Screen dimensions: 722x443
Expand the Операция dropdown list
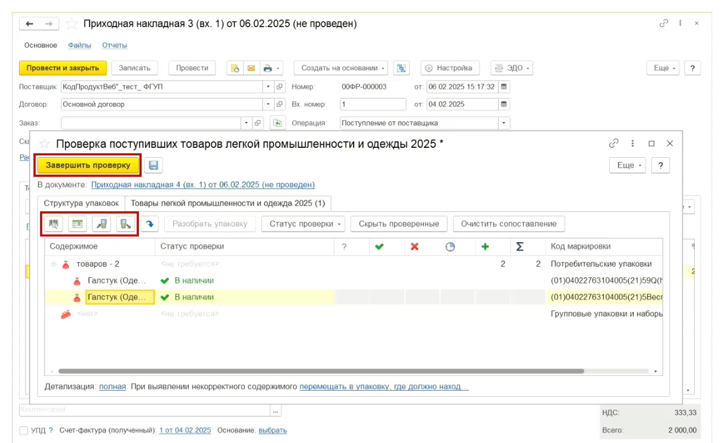[x=504, y=123]
